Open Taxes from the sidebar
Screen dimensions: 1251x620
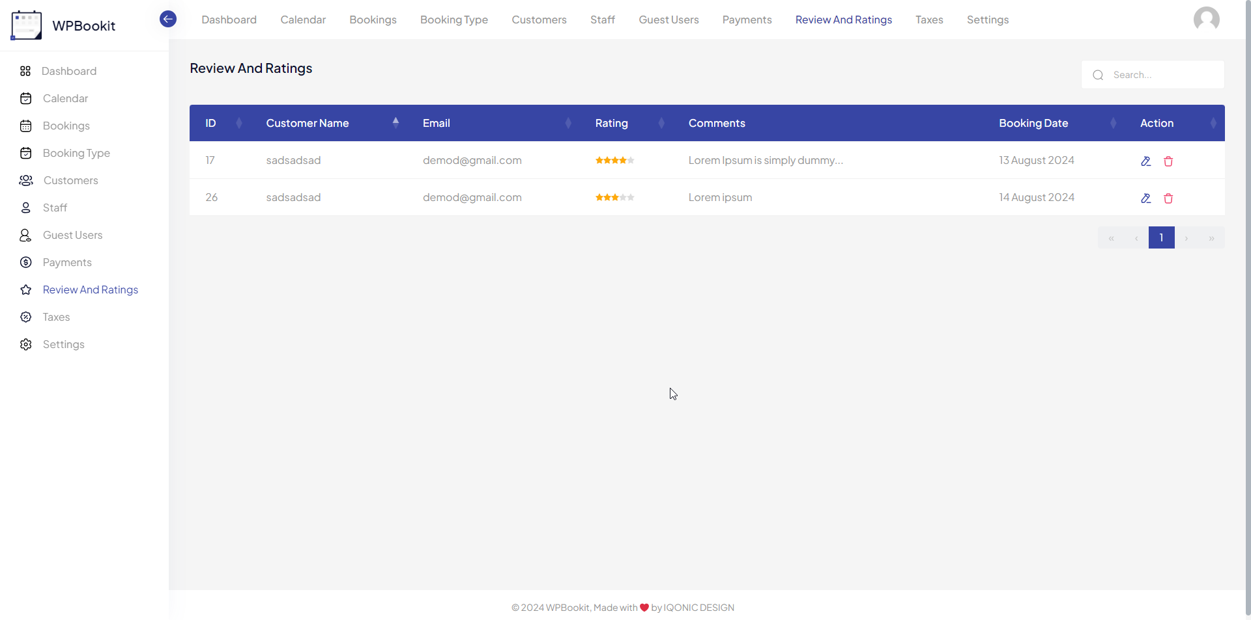tap(56, 317)
